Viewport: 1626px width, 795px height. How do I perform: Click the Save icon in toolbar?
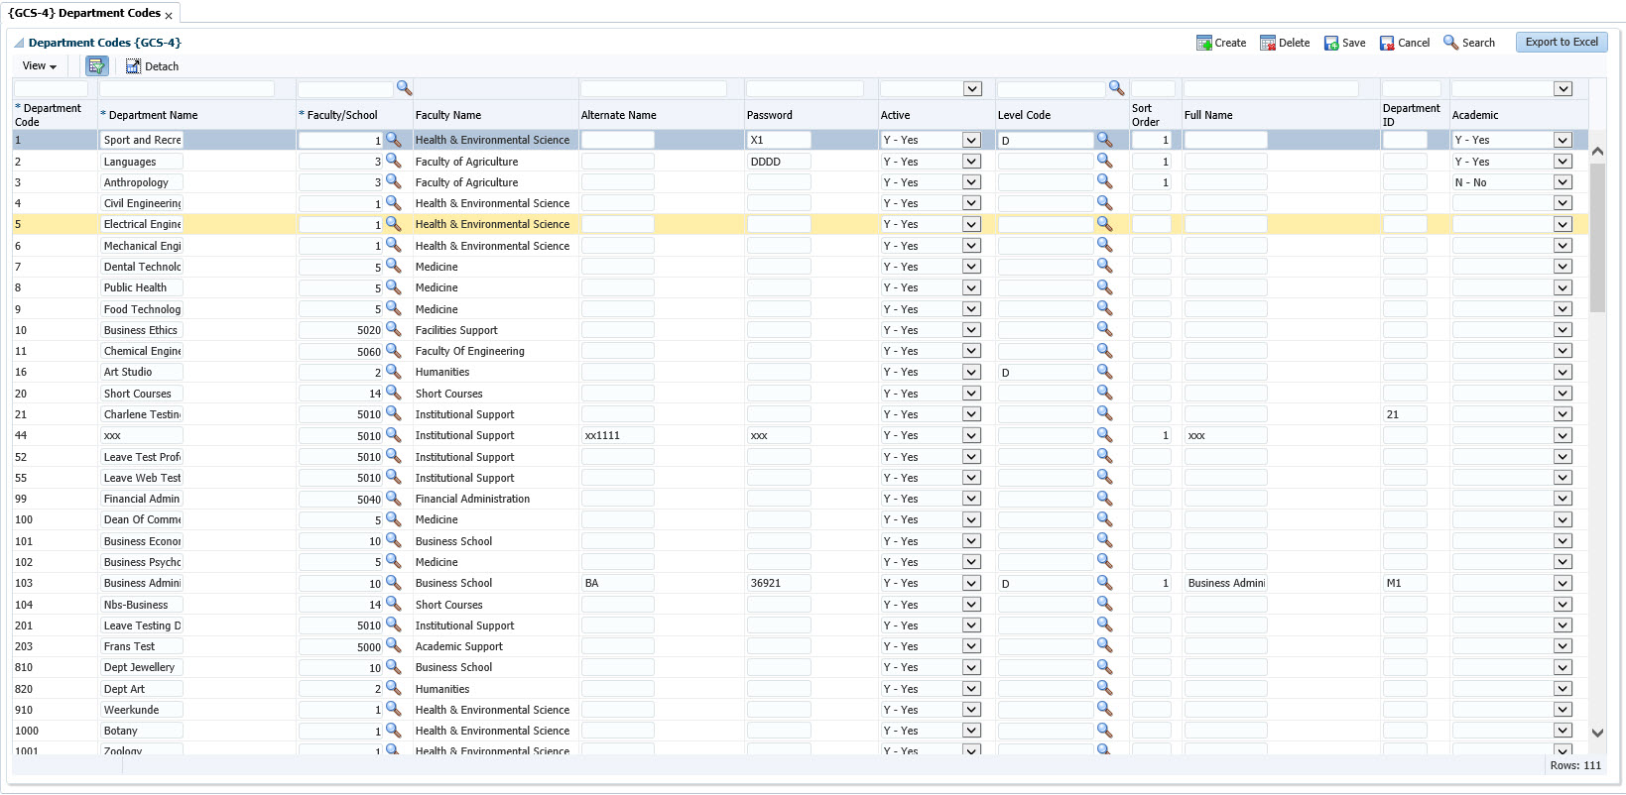pos(1330,43)
